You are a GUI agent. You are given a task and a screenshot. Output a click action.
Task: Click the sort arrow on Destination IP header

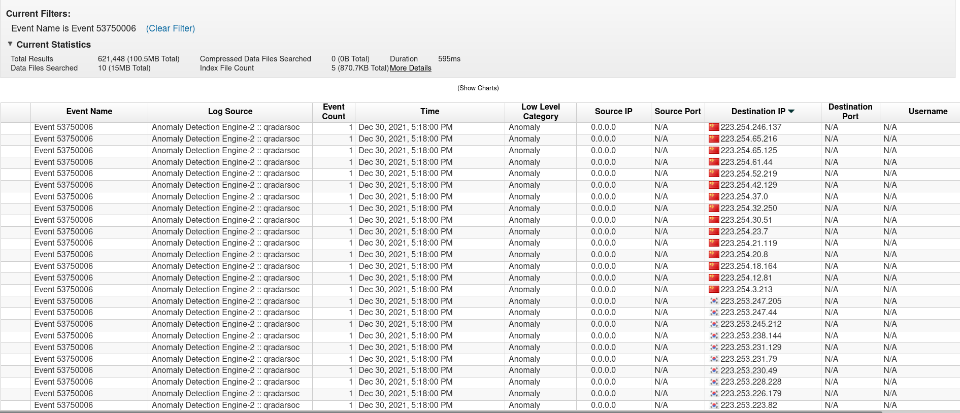(791, 112)
